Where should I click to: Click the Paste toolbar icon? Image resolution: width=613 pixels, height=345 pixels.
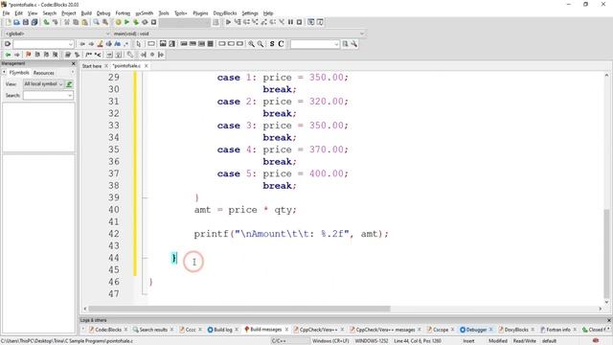point(84,22)
